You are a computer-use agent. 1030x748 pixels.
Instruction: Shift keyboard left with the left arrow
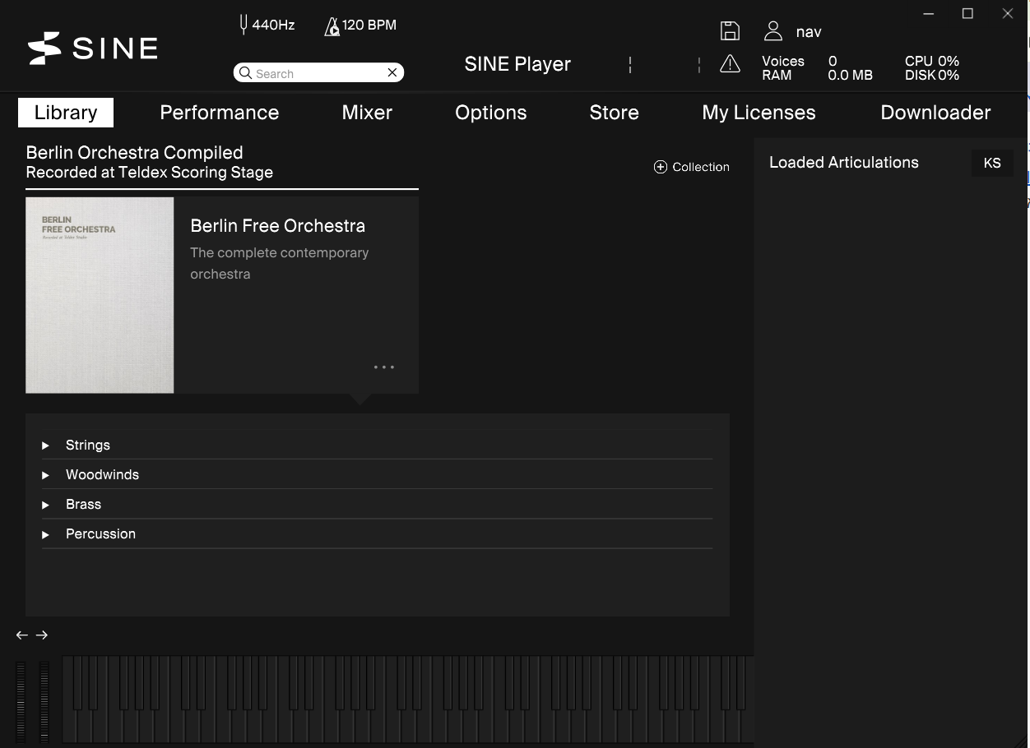(22, 635)
